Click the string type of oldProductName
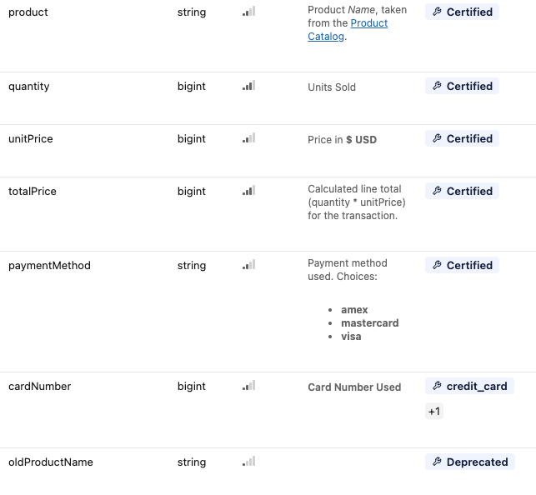This screenshot has height=495, width=536. point(192,462)
